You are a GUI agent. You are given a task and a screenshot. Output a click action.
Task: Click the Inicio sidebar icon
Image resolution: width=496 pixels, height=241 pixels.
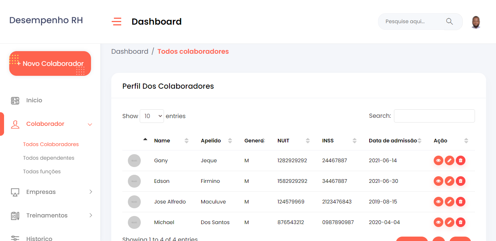[15, 100]
